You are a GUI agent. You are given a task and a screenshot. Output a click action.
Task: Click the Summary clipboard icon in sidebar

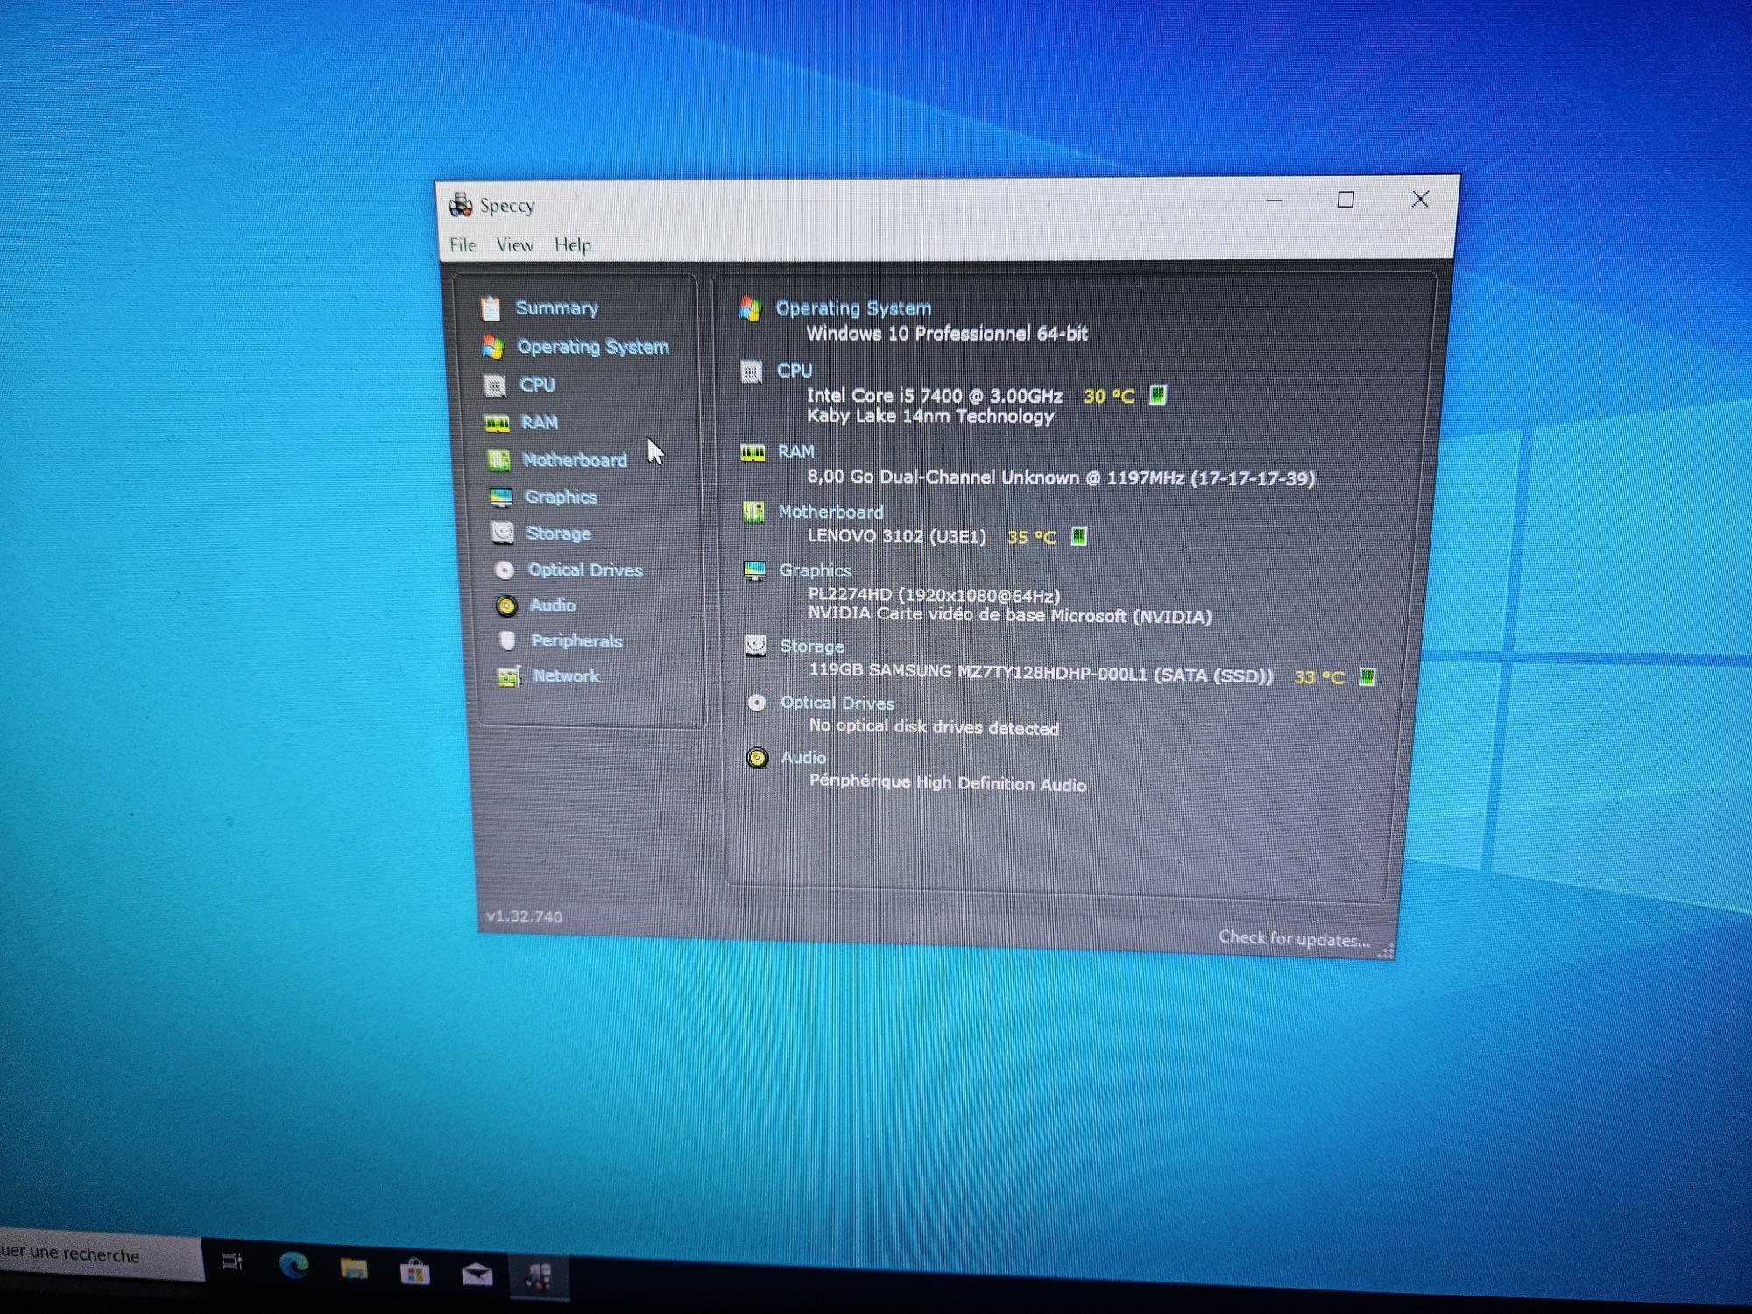(x=491, y=308)
